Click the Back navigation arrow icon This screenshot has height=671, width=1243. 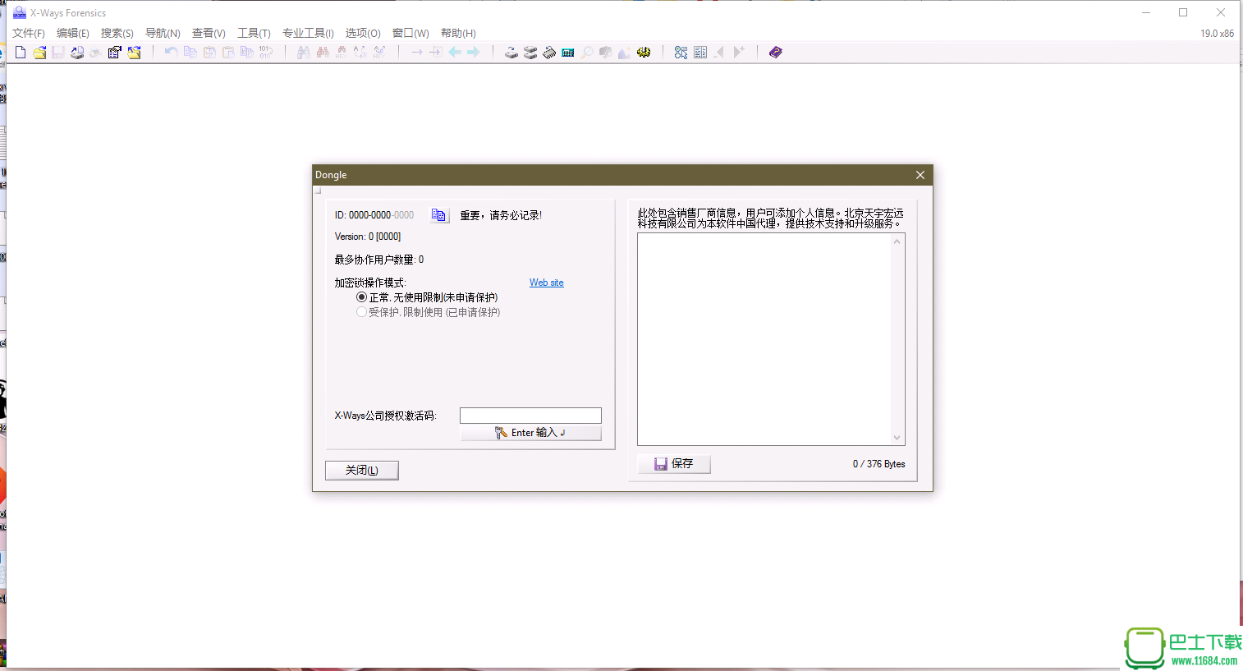(455, 52)
